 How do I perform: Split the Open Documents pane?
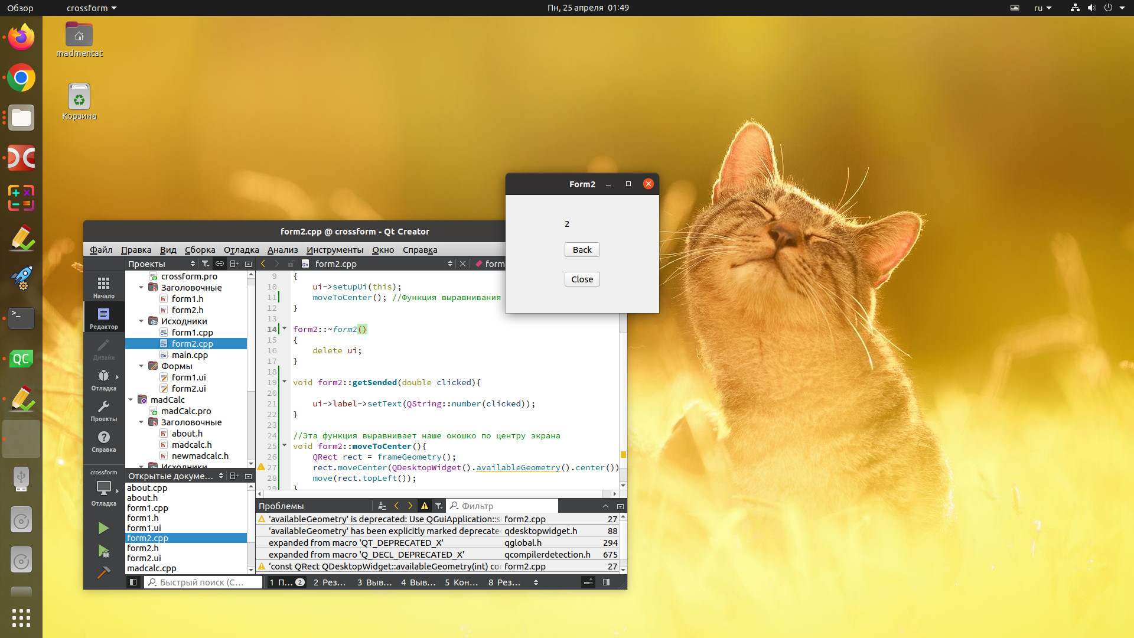tap(234, 476)
